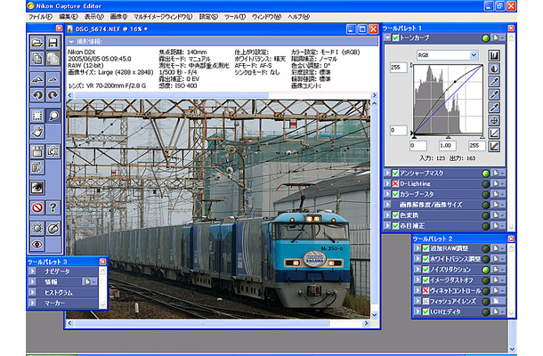
Task: Click the question mark help icon
Action: [53, 207]
